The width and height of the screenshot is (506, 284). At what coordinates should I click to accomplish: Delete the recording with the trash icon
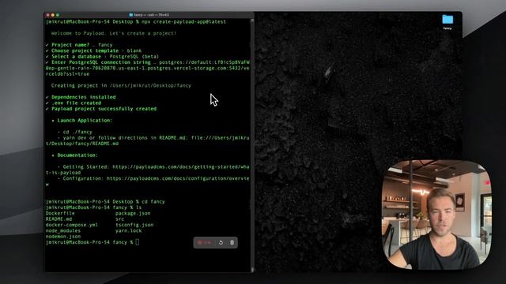(x=232, y=242)
